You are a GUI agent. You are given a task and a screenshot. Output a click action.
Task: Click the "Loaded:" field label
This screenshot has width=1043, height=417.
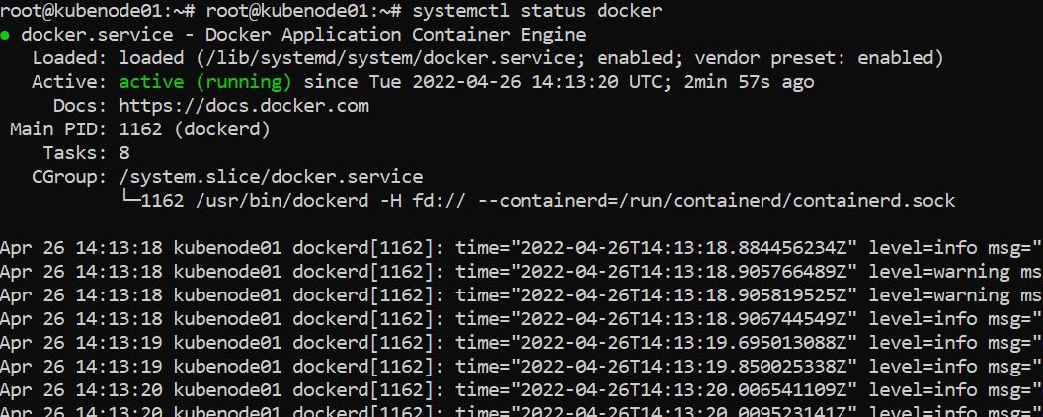pos(65,58)
